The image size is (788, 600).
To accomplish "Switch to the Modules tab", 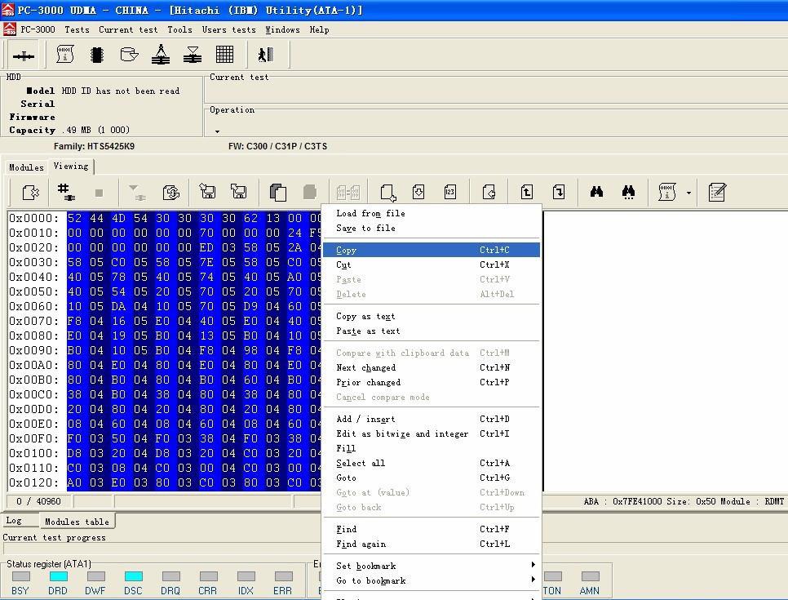I will click(x=26, y=167).
